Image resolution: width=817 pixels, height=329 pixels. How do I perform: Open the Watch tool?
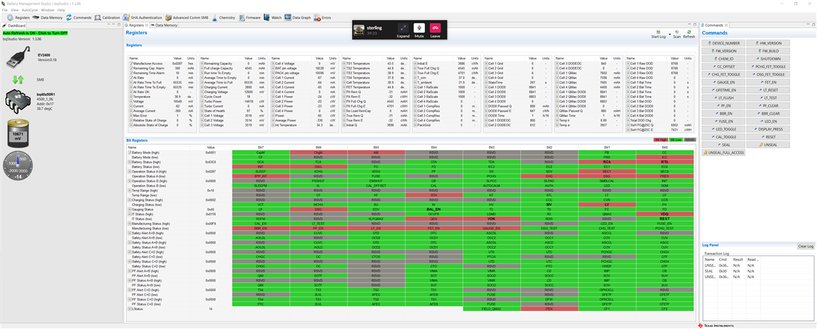(273, 17)
